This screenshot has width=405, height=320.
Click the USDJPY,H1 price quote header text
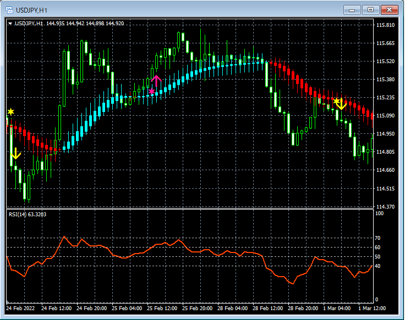(x=69, y=24)
